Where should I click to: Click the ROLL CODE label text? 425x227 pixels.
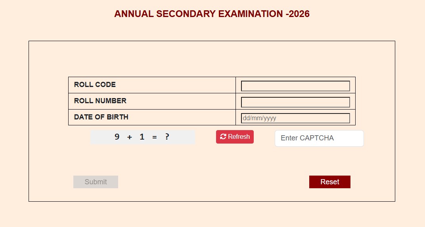click(95, 85)
